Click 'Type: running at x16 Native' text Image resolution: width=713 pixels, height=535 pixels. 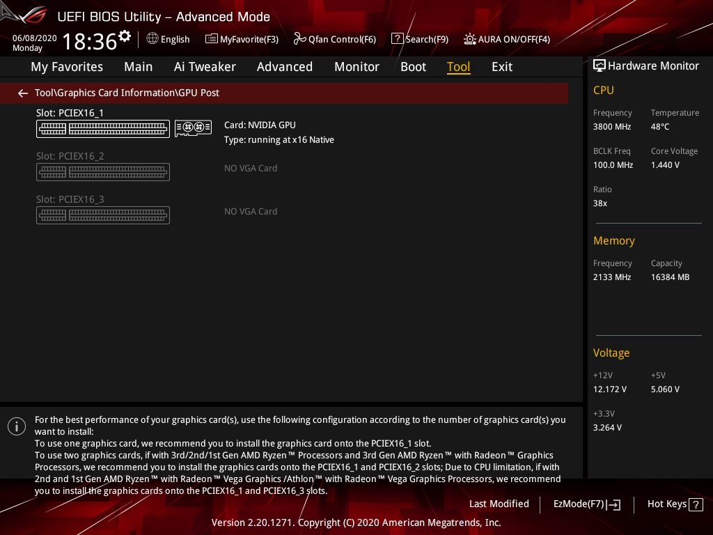279,140
